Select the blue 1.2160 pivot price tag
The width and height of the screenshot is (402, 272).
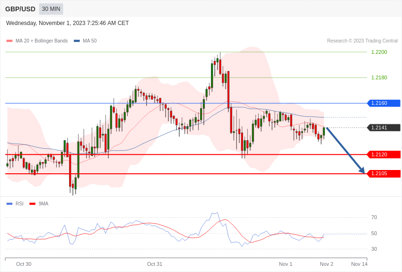(384, 103)
